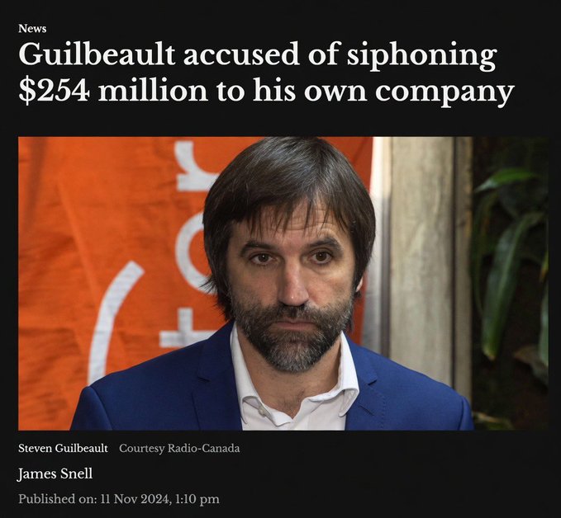Click "accused" in the article headline

242,54
